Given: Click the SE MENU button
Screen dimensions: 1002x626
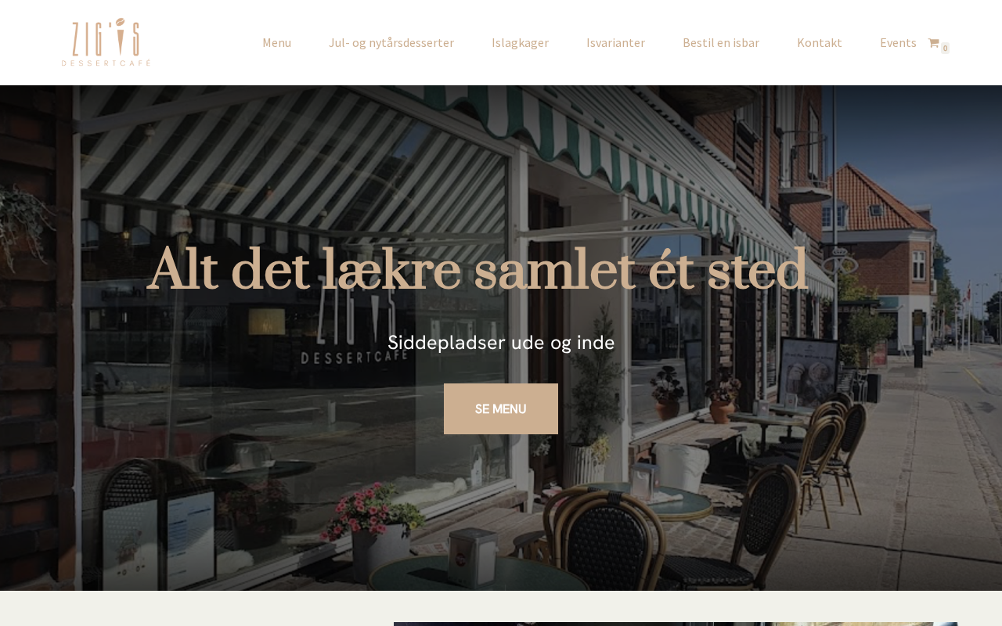Looking at the screenshot, I should tap(501, 408).
